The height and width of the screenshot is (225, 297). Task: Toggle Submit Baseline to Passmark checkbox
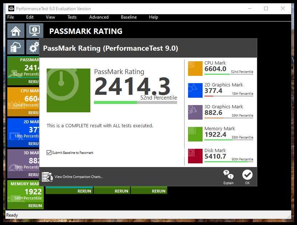(x=49, y=152)
